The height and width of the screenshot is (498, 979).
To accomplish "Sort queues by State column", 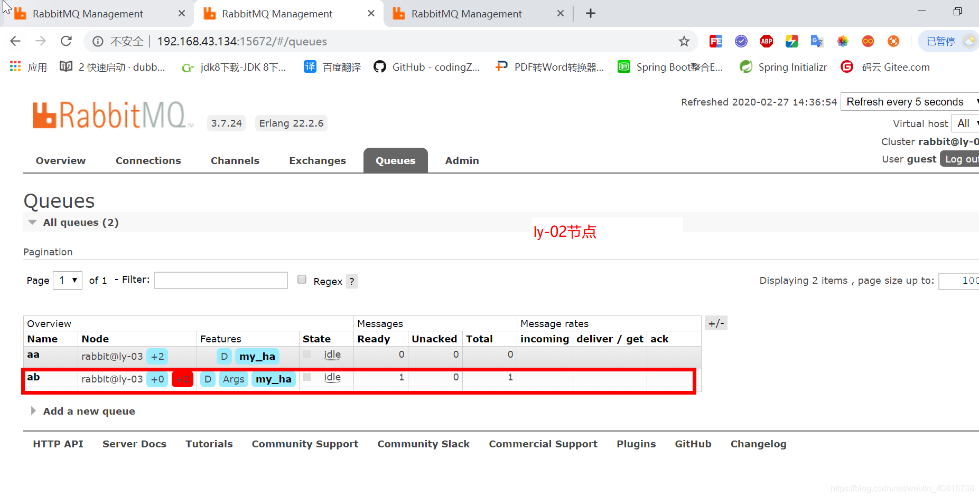I will tap(316, 339).
